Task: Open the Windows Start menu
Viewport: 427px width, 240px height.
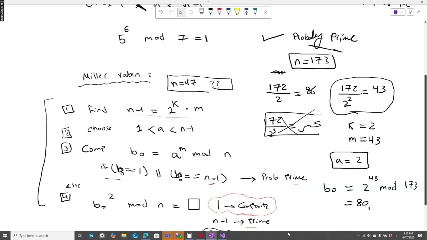Action: 5,236
